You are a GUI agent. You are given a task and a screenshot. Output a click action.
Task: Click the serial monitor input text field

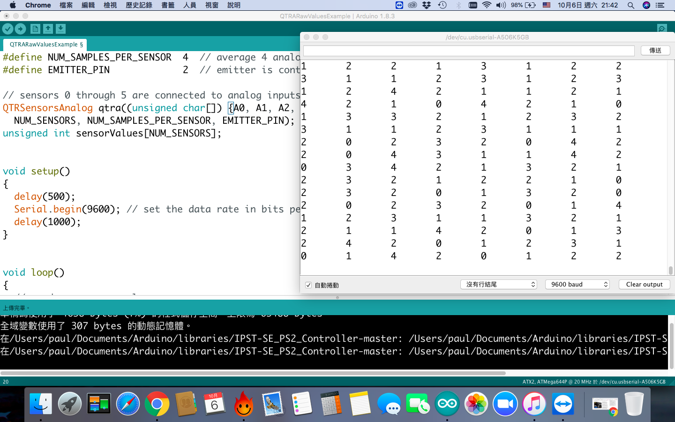pos(469,51)
